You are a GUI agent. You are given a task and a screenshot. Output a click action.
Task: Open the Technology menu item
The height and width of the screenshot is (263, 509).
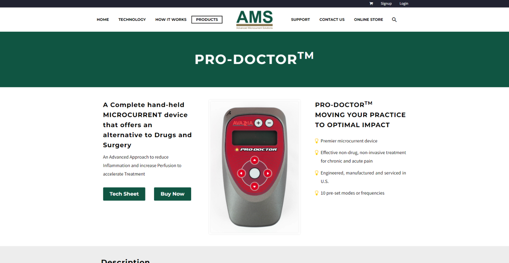(132, 20)
